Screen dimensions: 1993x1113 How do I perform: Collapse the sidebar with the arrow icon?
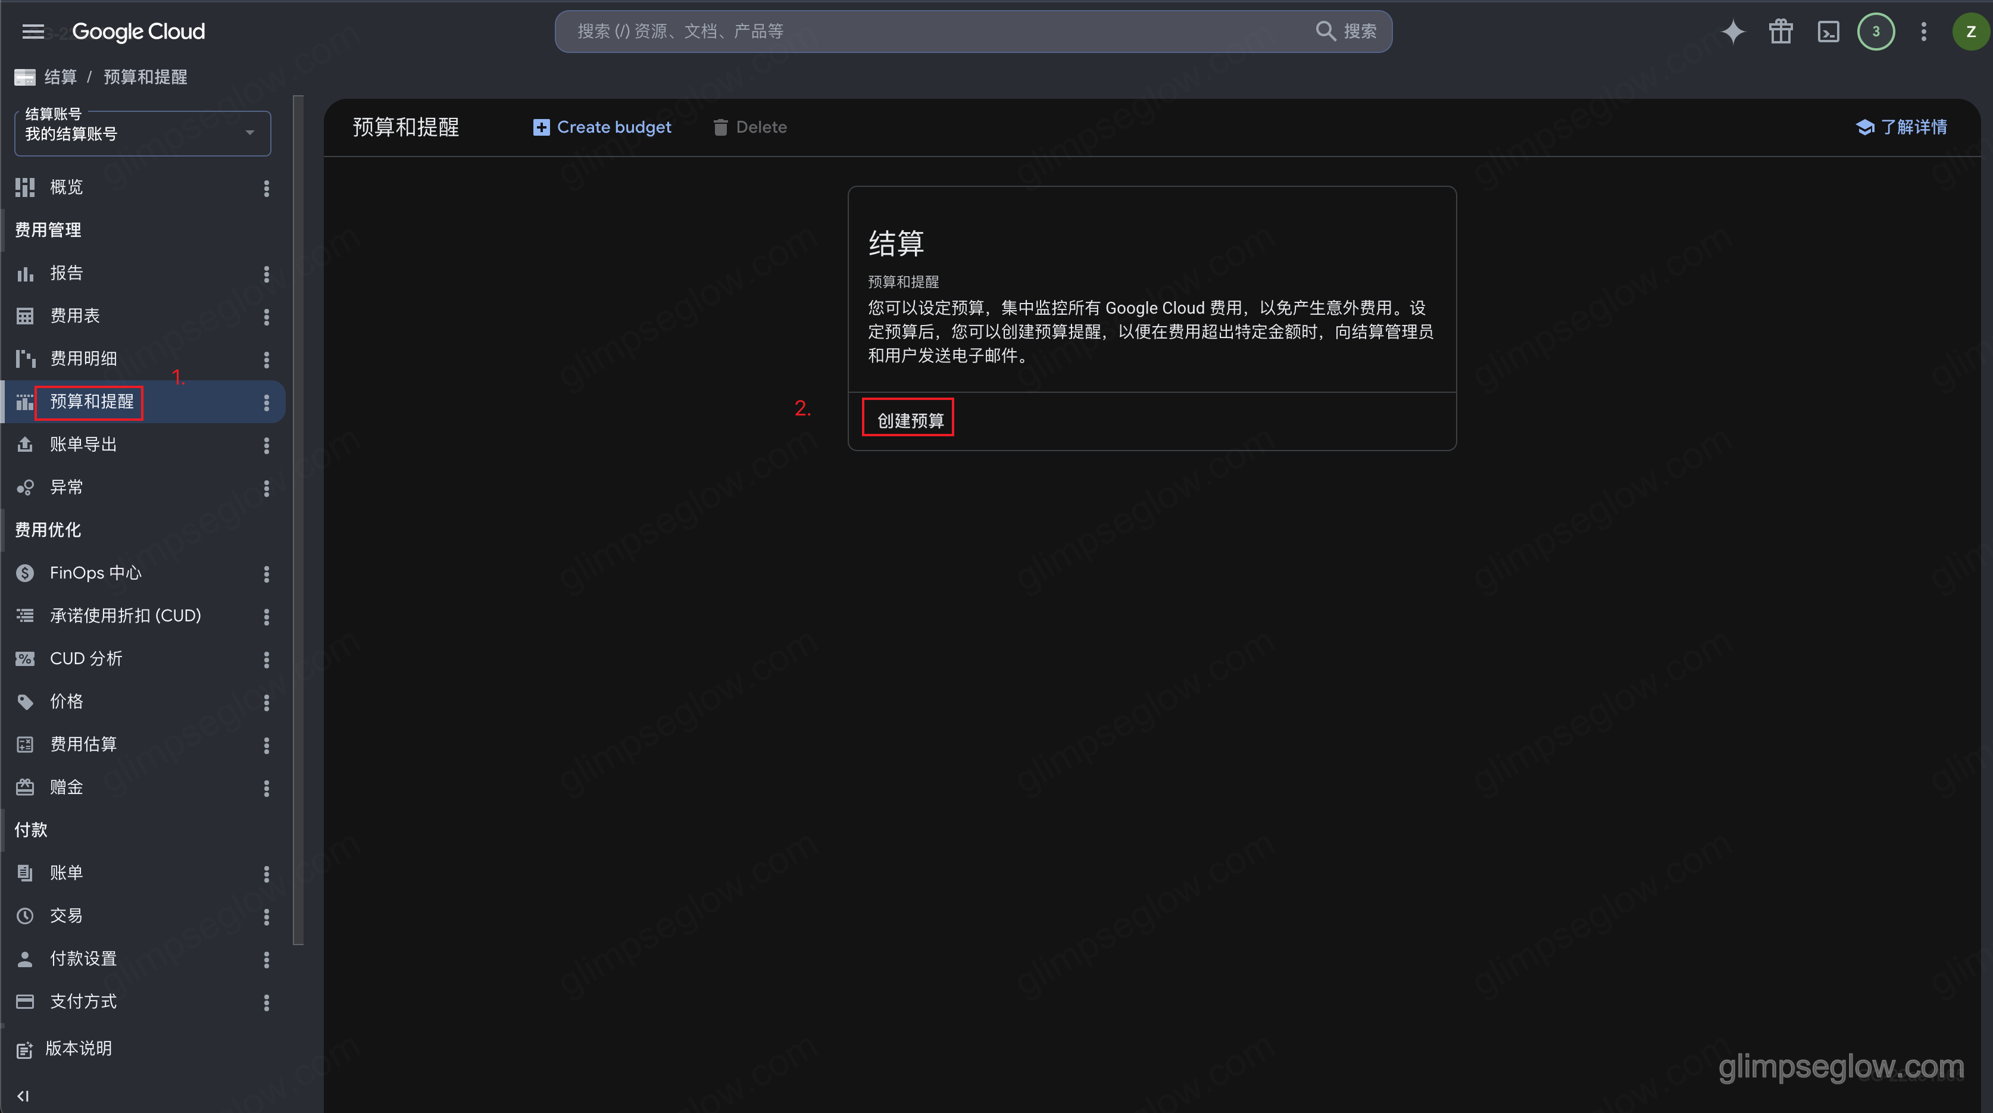click(x=23, y=1096)
